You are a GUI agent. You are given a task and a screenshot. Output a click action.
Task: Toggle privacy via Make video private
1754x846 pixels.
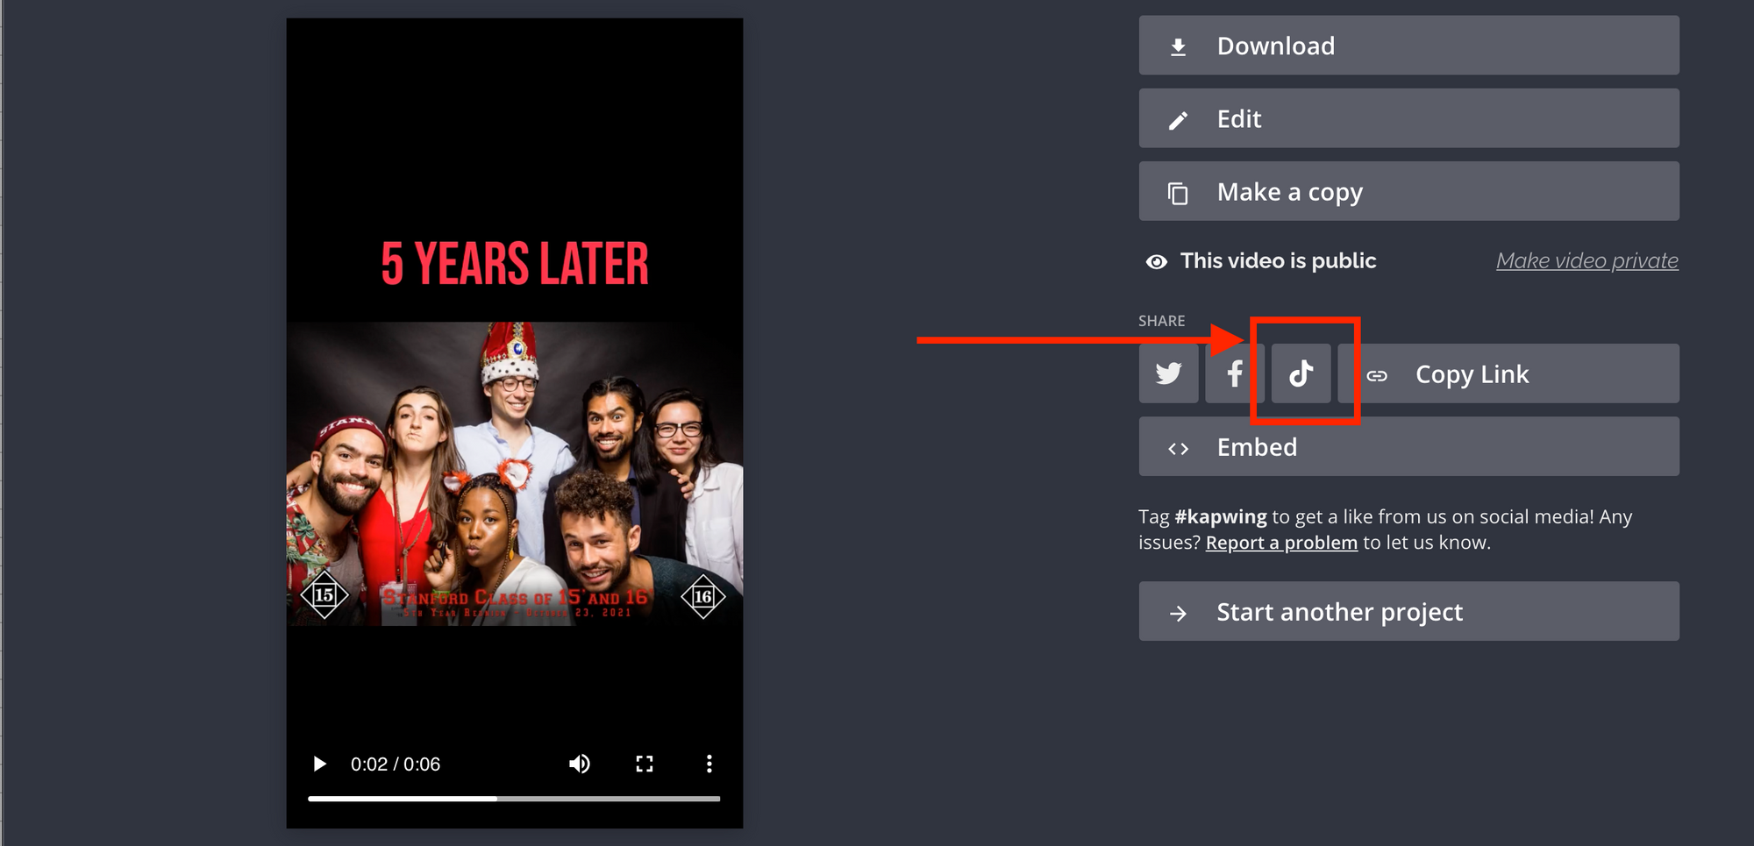tap(1586, 260)
